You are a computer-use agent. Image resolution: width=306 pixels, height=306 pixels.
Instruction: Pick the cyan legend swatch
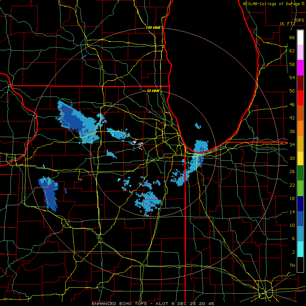pyautogui.click(x=300, y=249)
